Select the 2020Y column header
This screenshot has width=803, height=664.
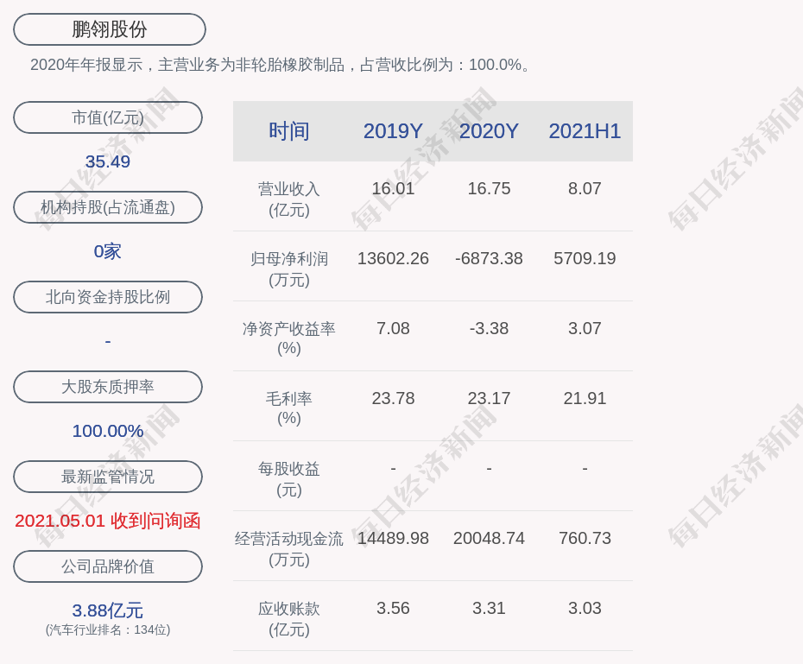(489, 131)
